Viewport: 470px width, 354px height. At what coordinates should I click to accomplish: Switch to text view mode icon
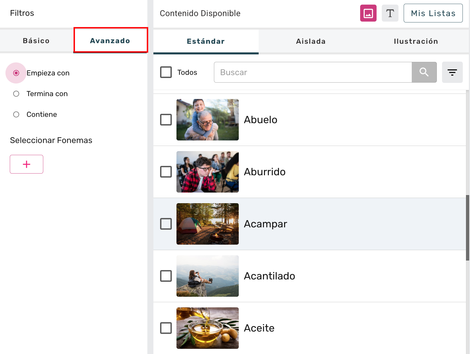coord(390,13)
